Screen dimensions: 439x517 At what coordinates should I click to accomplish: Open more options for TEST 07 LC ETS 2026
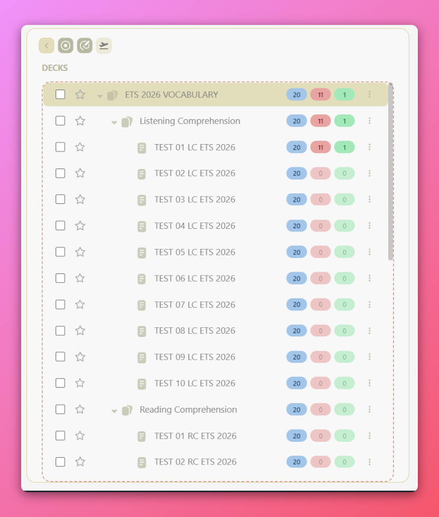369,305
